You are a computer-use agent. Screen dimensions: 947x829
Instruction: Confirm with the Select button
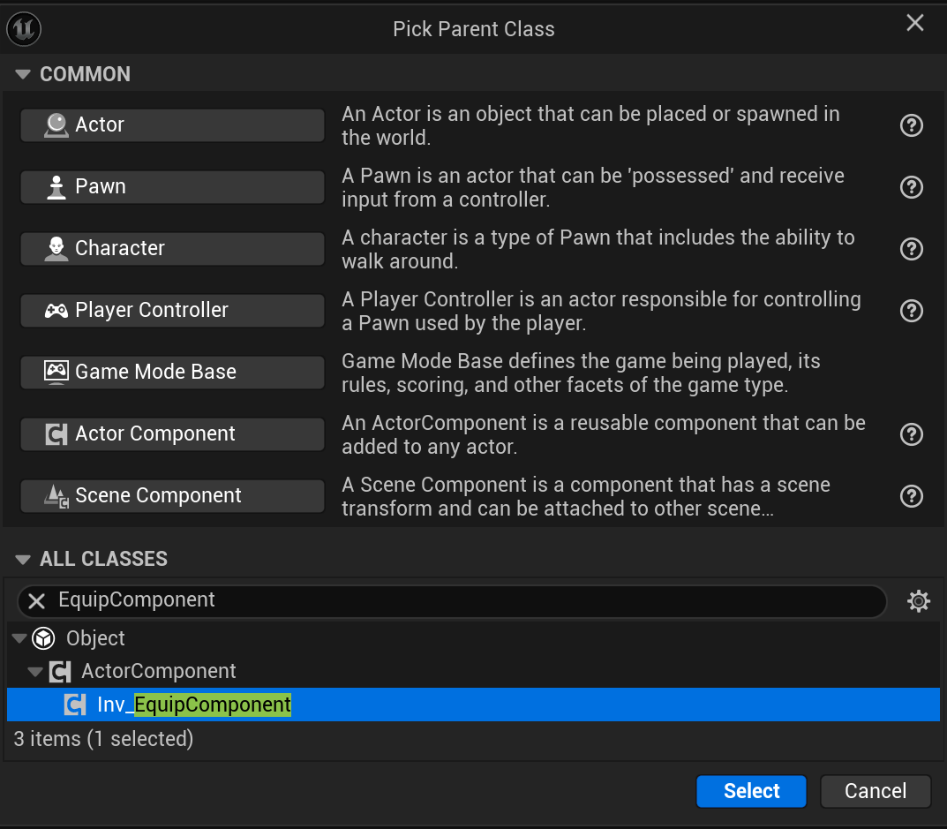click(x=751, y=791)
